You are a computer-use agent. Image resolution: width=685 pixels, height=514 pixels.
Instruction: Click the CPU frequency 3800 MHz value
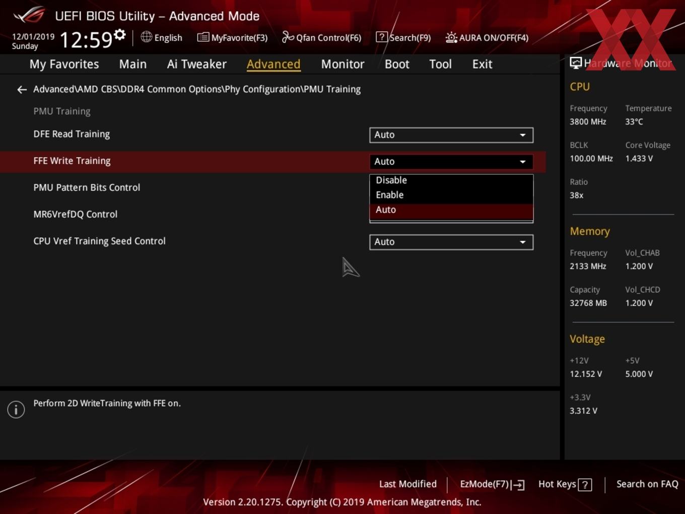pyautogui.click(x=588, y=121)
